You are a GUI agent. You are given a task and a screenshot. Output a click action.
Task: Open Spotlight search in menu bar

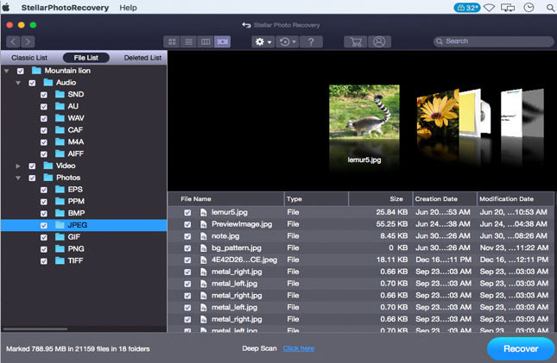pyautogui.click(x=550, y=8)
